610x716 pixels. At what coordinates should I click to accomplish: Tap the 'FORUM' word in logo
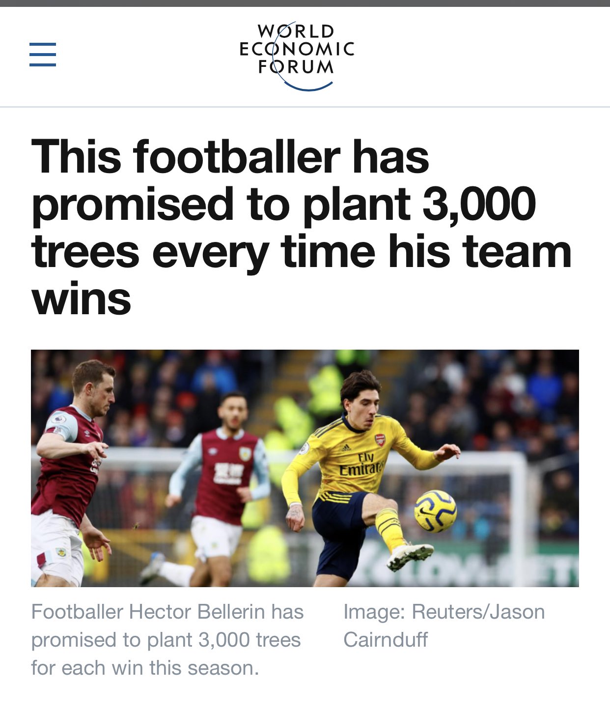(x=296, y=67)
